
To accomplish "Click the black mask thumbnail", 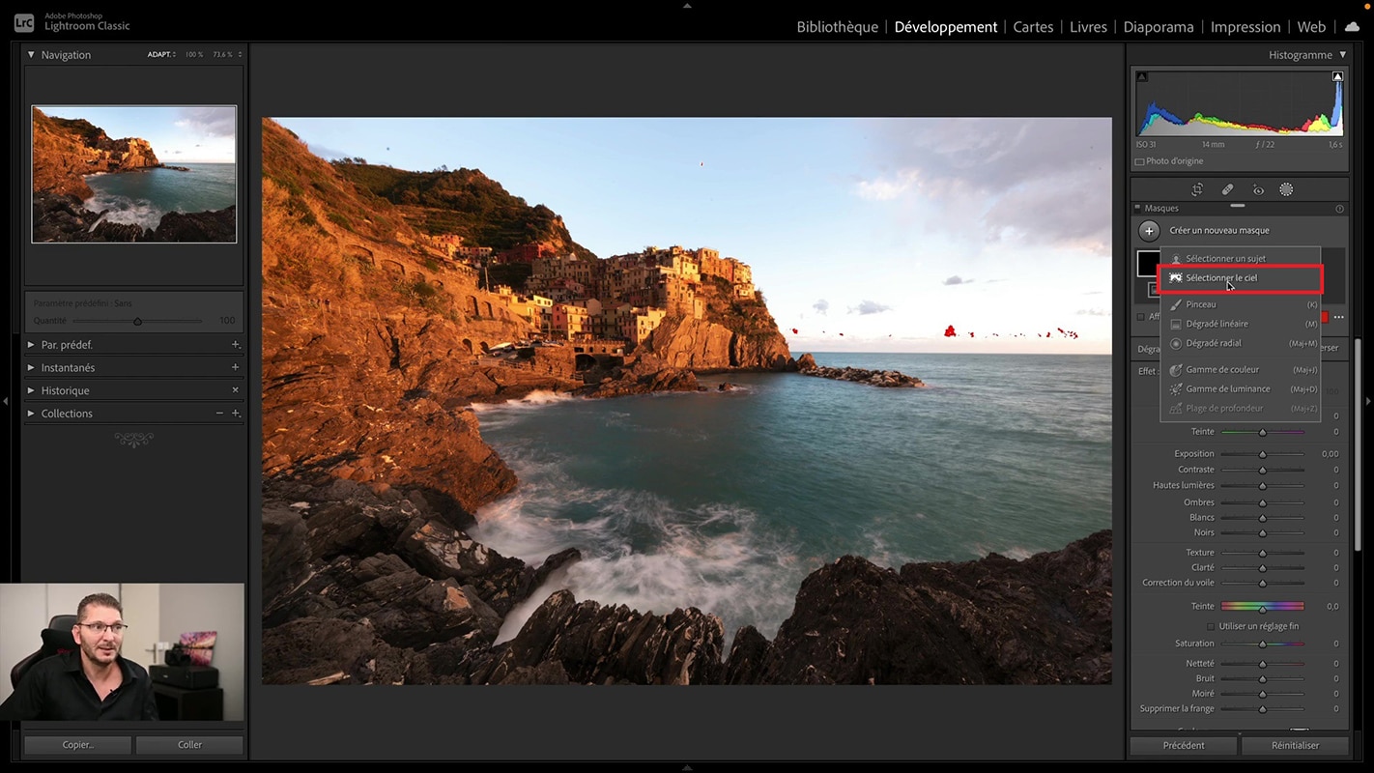I will [1149, 263].
